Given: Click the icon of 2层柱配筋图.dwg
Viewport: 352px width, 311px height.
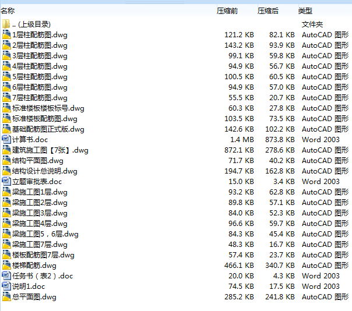Looking at the screenshot, I should tap(6, 45).
